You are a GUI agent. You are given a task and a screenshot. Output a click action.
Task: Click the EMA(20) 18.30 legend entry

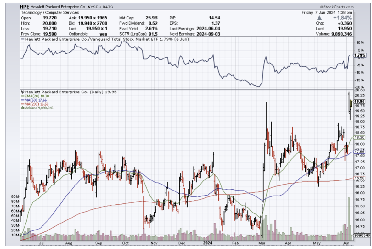coord(35,96)
